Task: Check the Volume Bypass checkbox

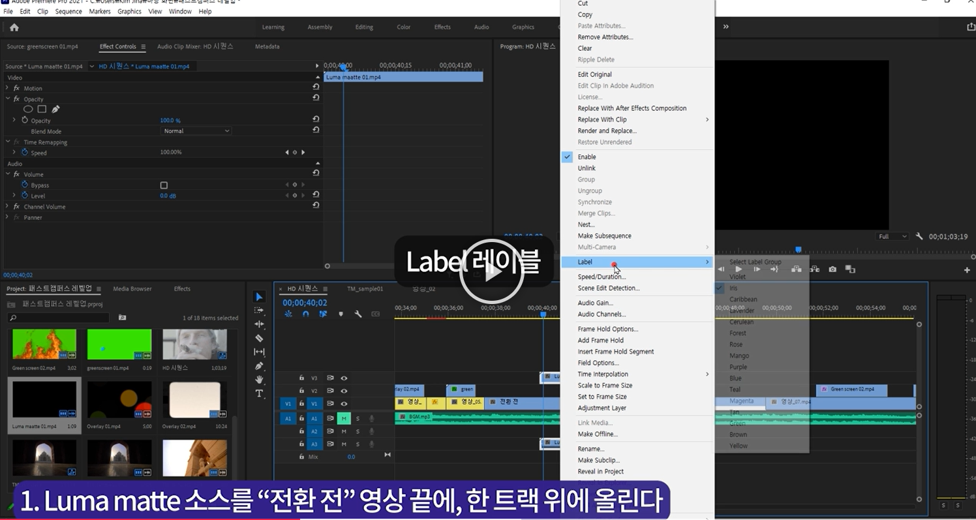Action: tap(164, 185)
